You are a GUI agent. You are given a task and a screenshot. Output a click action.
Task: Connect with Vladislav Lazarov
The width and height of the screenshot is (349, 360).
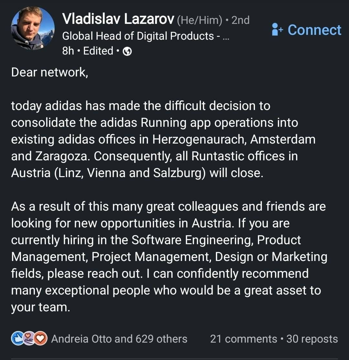pos(306,30)
